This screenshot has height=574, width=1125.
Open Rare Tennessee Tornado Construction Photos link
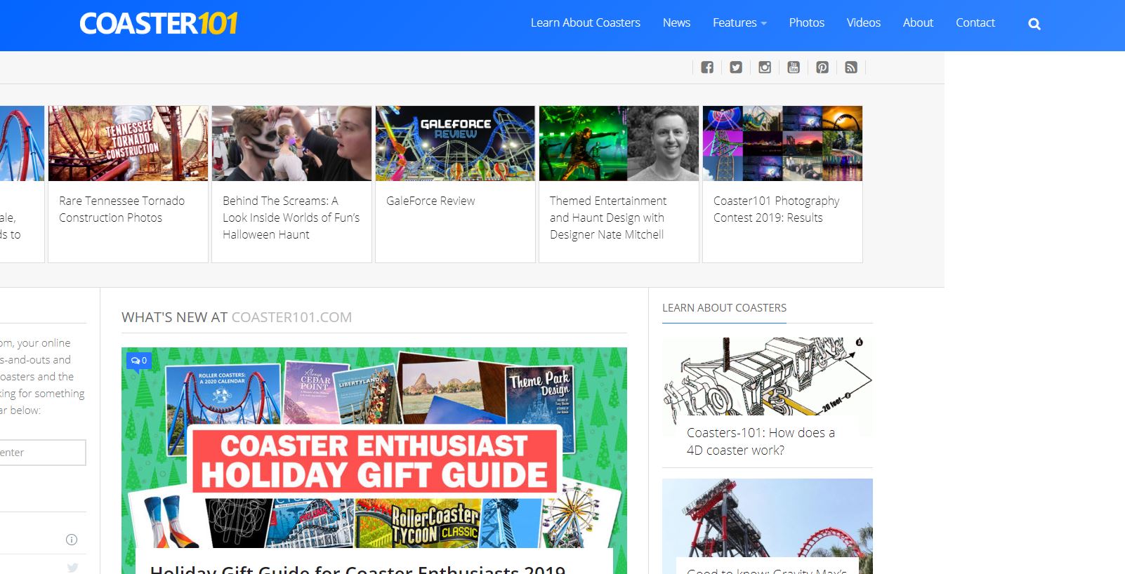point(121,209)
